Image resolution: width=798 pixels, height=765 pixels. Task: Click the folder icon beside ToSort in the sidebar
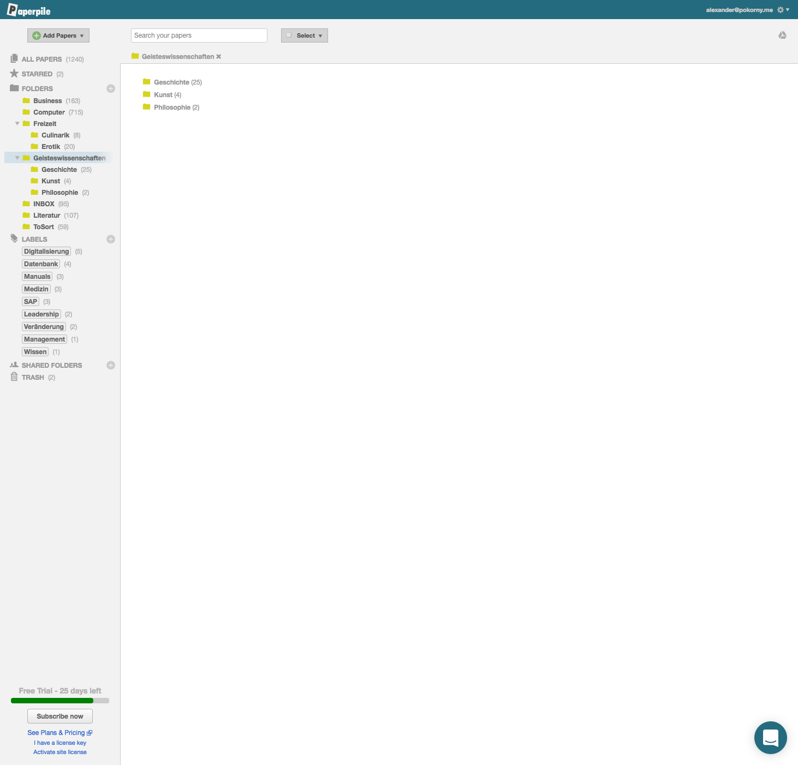point(26,226)
